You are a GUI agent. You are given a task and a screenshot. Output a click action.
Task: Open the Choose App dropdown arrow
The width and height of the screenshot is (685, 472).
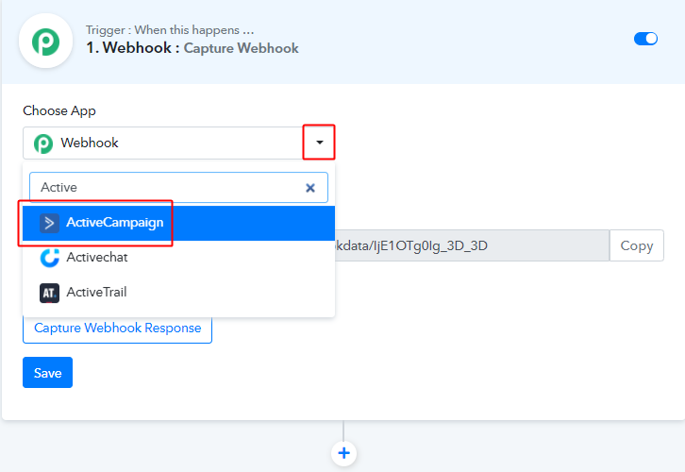319,143
